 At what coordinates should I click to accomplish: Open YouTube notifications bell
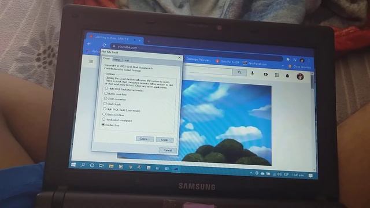click(x=287, y=76)
